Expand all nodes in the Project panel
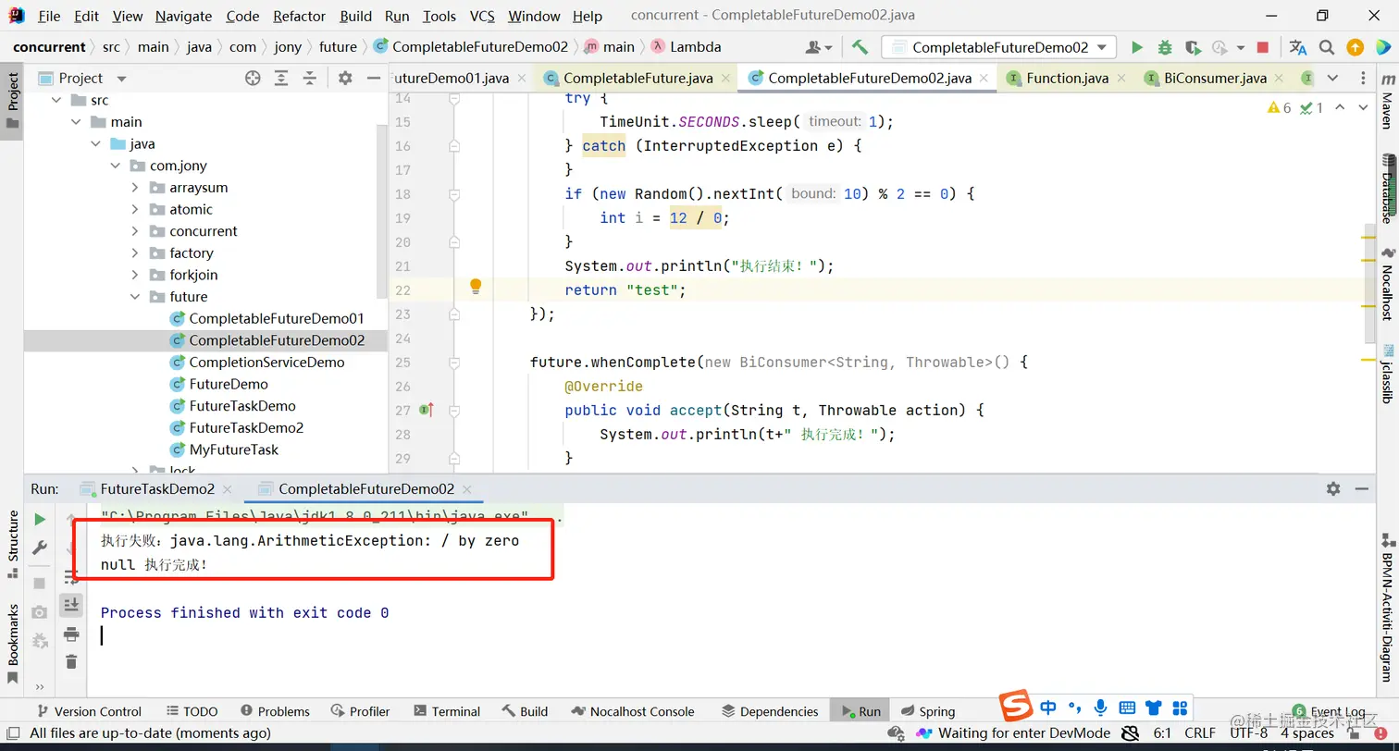Viewport: 1399px width, 751px height. [281, 79]
